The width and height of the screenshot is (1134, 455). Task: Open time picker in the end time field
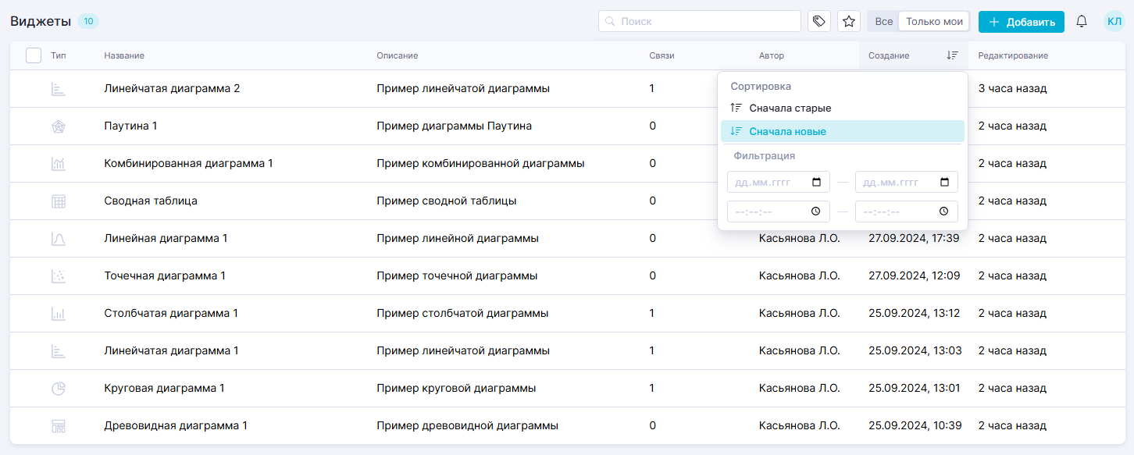pos(943,212)
